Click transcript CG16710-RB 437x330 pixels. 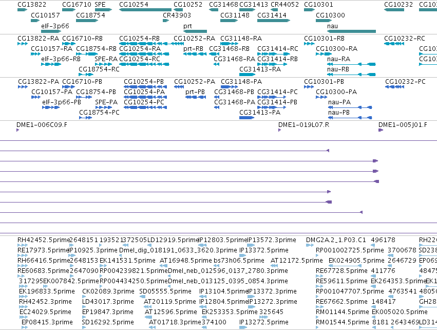tap(83, 38)
